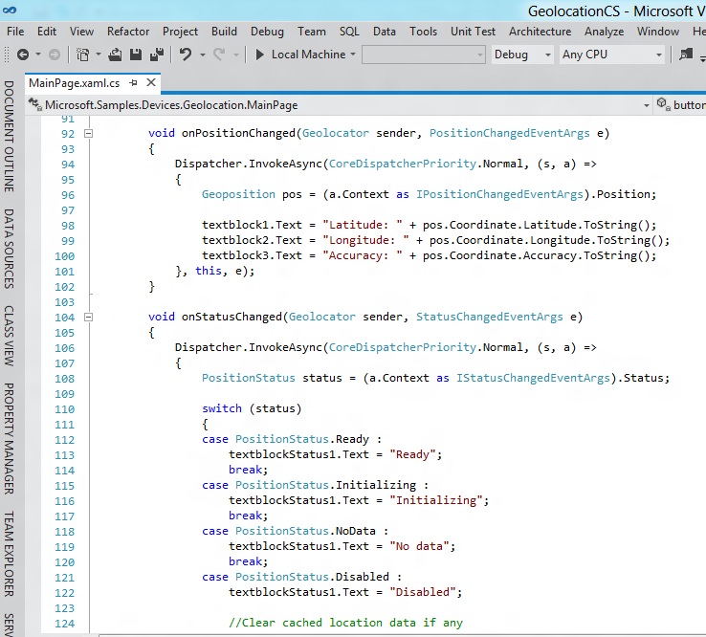Open the Unit Test menu
This screenshot has height=637, width=706.
(x=473, y=32)
